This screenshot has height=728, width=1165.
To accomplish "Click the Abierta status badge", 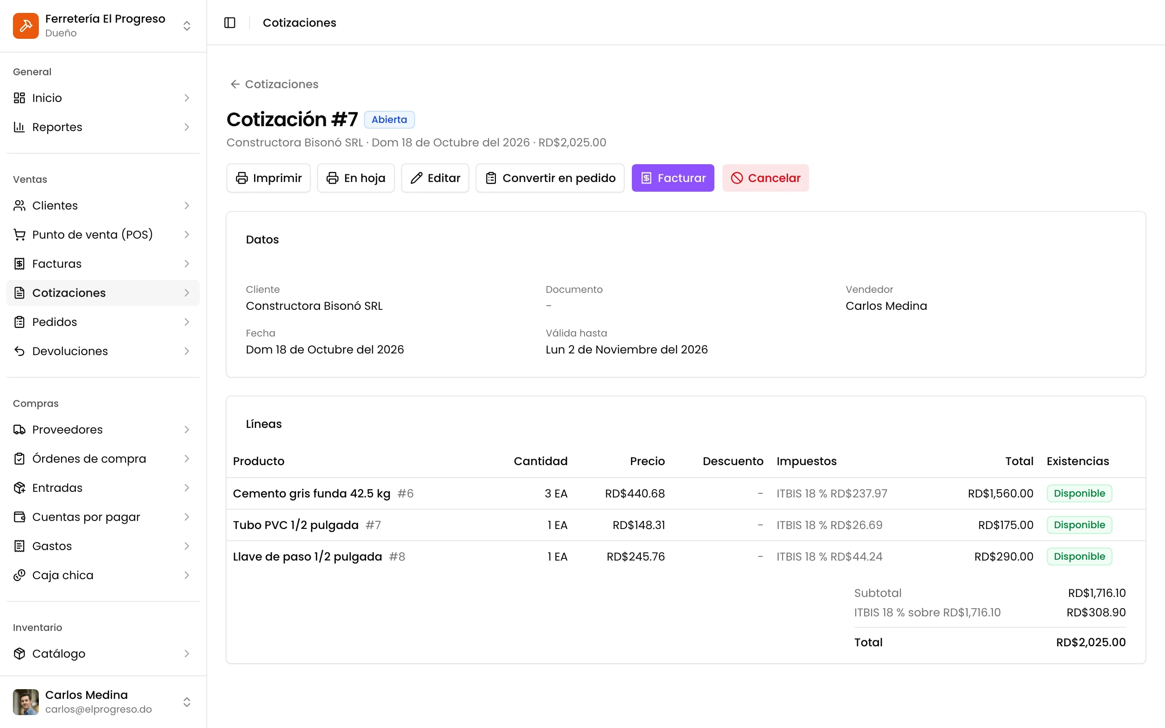I will pos(389,119).
